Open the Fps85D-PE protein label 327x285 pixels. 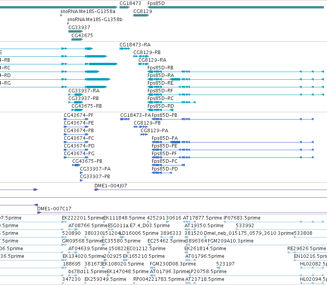click(x=164, y=146)
